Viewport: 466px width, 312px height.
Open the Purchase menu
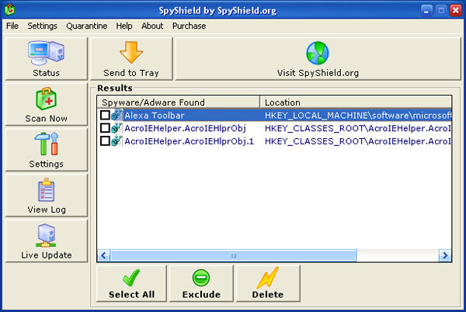[190, 26]
